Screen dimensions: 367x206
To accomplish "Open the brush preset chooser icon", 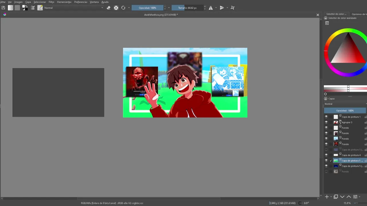I will (40, 8).
